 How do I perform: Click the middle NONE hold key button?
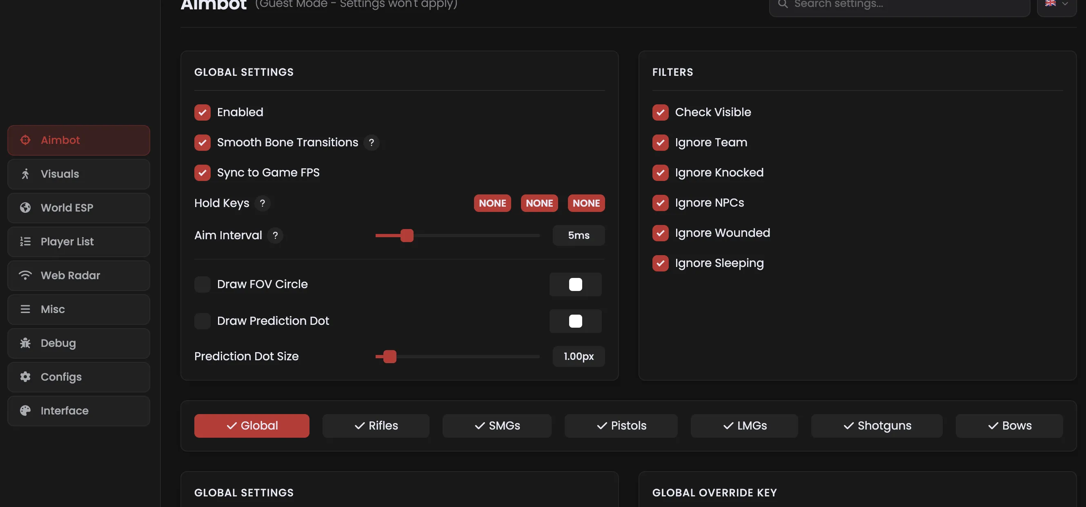(x=539, y=203)
